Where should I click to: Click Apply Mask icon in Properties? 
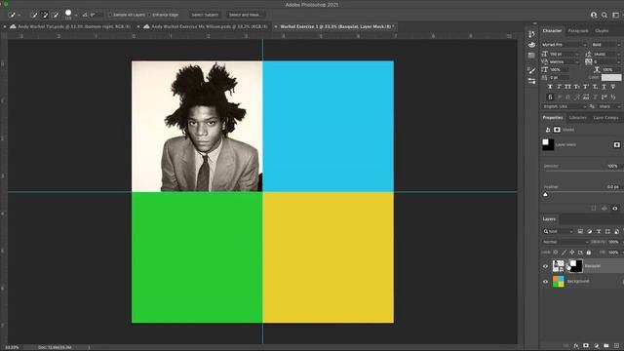pos(604,208)
